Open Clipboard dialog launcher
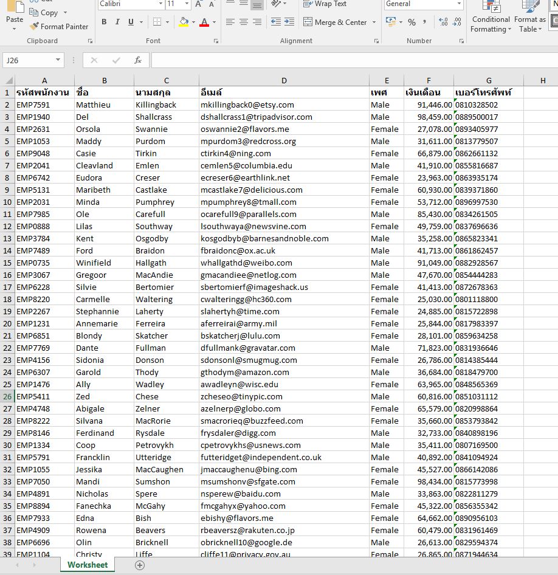This screenshot has width=558, height=575. [90, 41]
